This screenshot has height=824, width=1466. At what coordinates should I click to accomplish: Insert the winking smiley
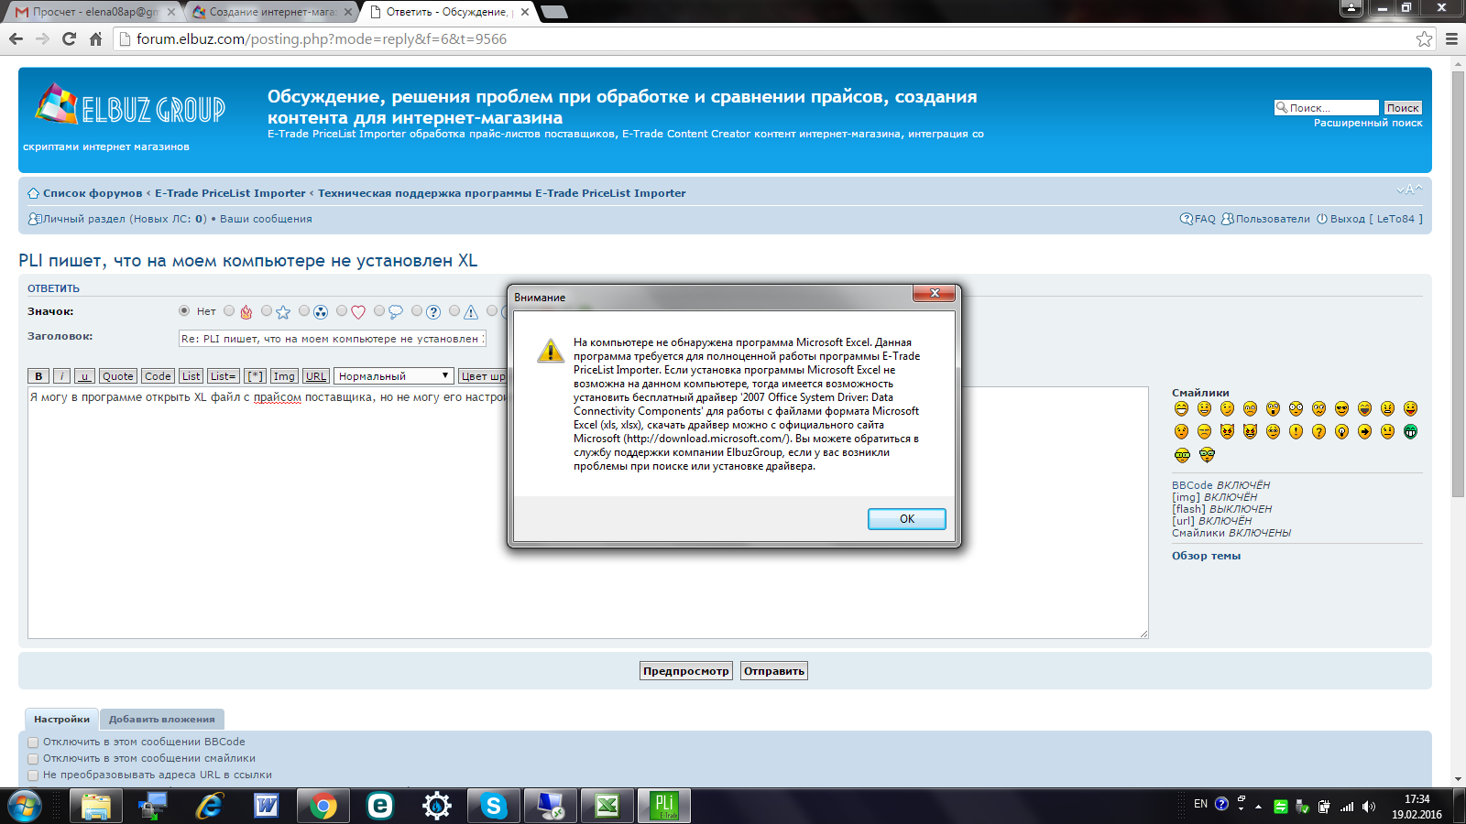click(1227, 408)
